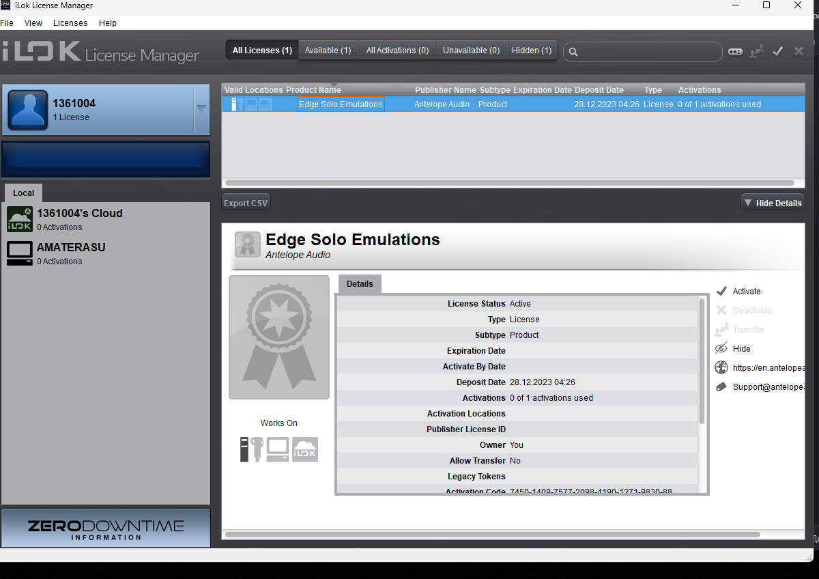Click the iLok USB key icon under Works On
This screenshot has height=579, width=819.
coord(258,449)
